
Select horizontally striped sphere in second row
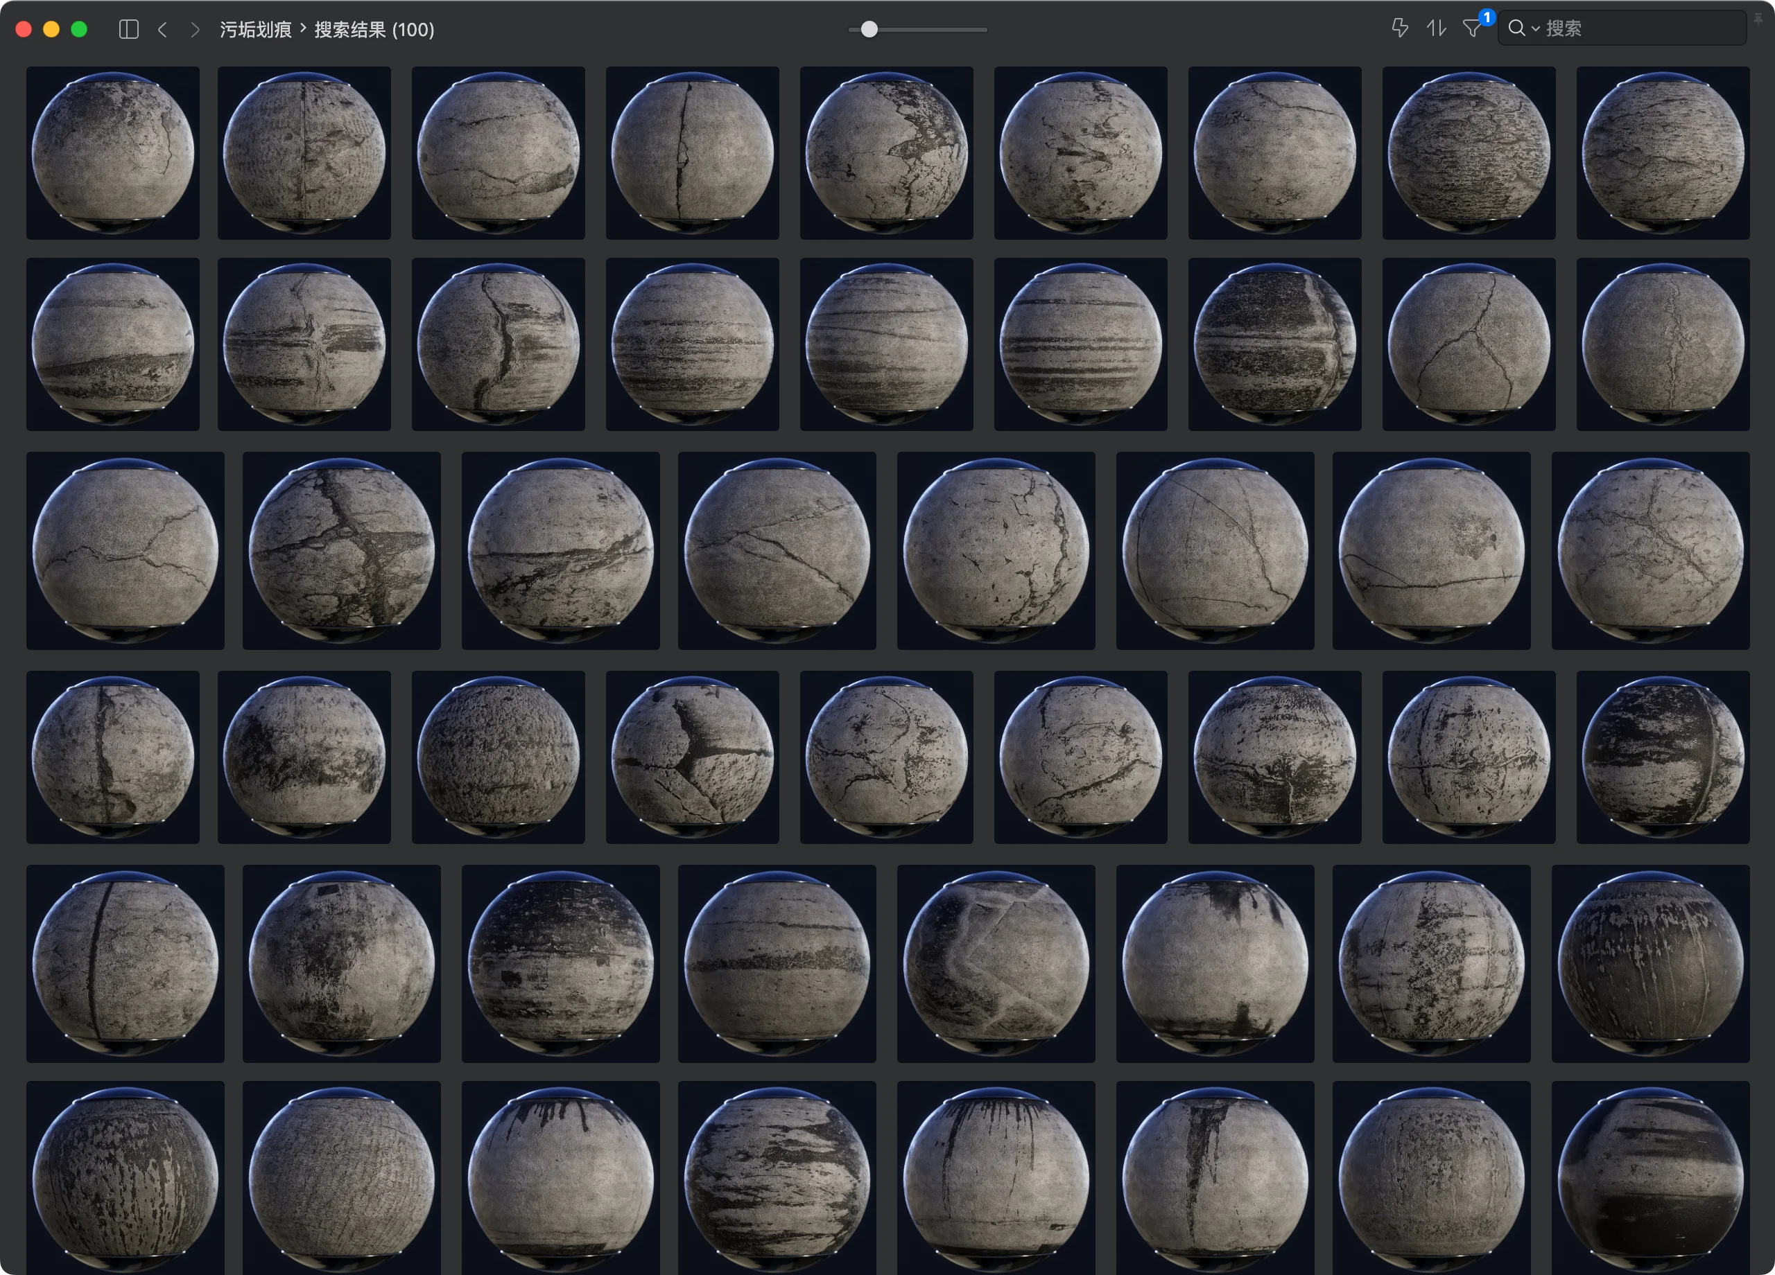(1080, 344)
